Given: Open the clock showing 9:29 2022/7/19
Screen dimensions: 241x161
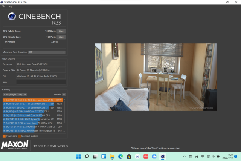Looking at the screenshot, I should (x=227, y=156).
